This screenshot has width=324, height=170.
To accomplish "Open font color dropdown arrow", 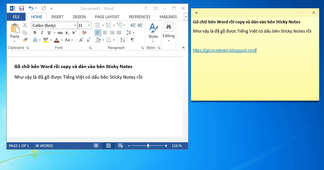I will click(x=62, y=40).
